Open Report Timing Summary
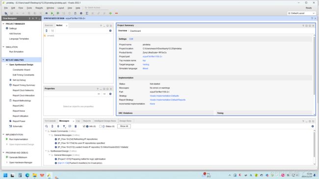The height and width of the screenshot is (179, 319). (x=24, y=85)
